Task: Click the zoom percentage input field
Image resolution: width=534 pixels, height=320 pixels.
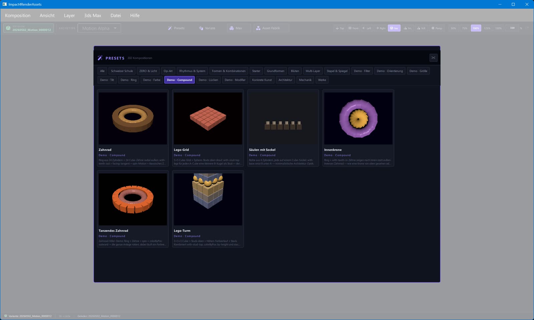Action: pyautogui.click(x=512, y=28)
